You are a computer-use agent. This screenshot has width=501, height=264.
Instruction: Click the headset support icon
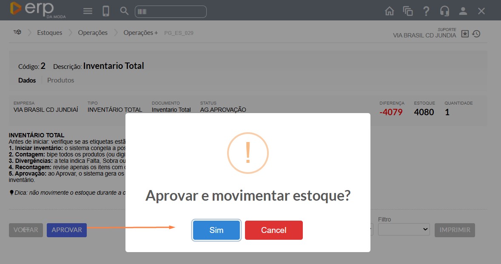point(444,11)
